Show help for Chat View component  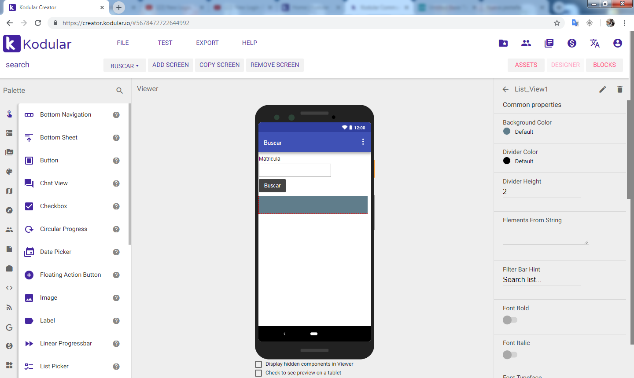pos(116,183)
